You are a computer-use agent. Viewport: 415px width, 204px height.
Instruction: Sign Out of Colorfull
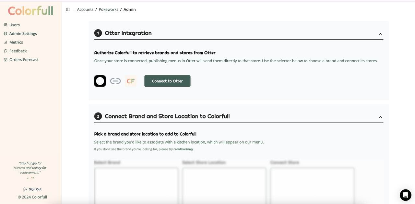tap(32, 189)
